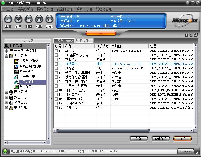Click the 辅助功能 icon in the tree
The image size is (201, 157).
click(11, 108)
